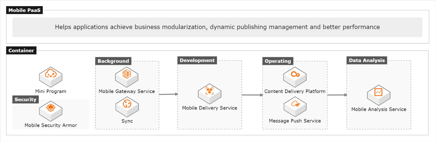Viewport: 436px width, 142px height.
Task: Click the Security group label
Action: (25, 100)
